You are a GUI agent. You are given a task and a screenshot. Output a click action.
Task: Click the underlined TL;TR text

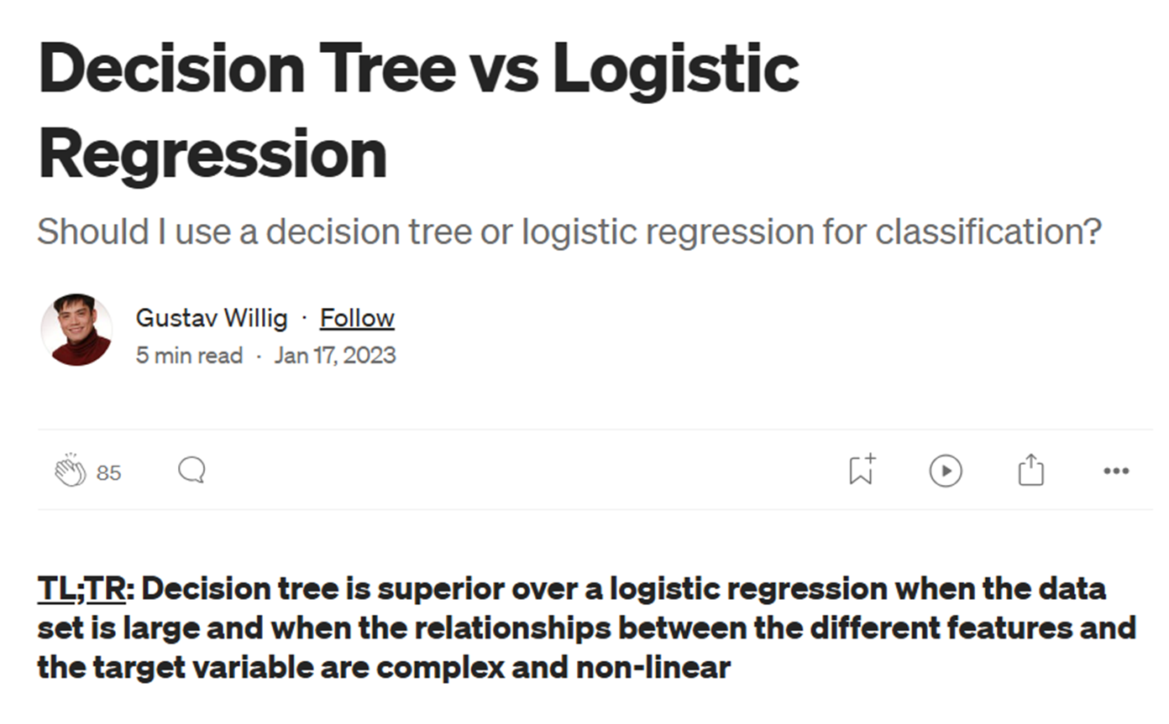tap(81, 589)
